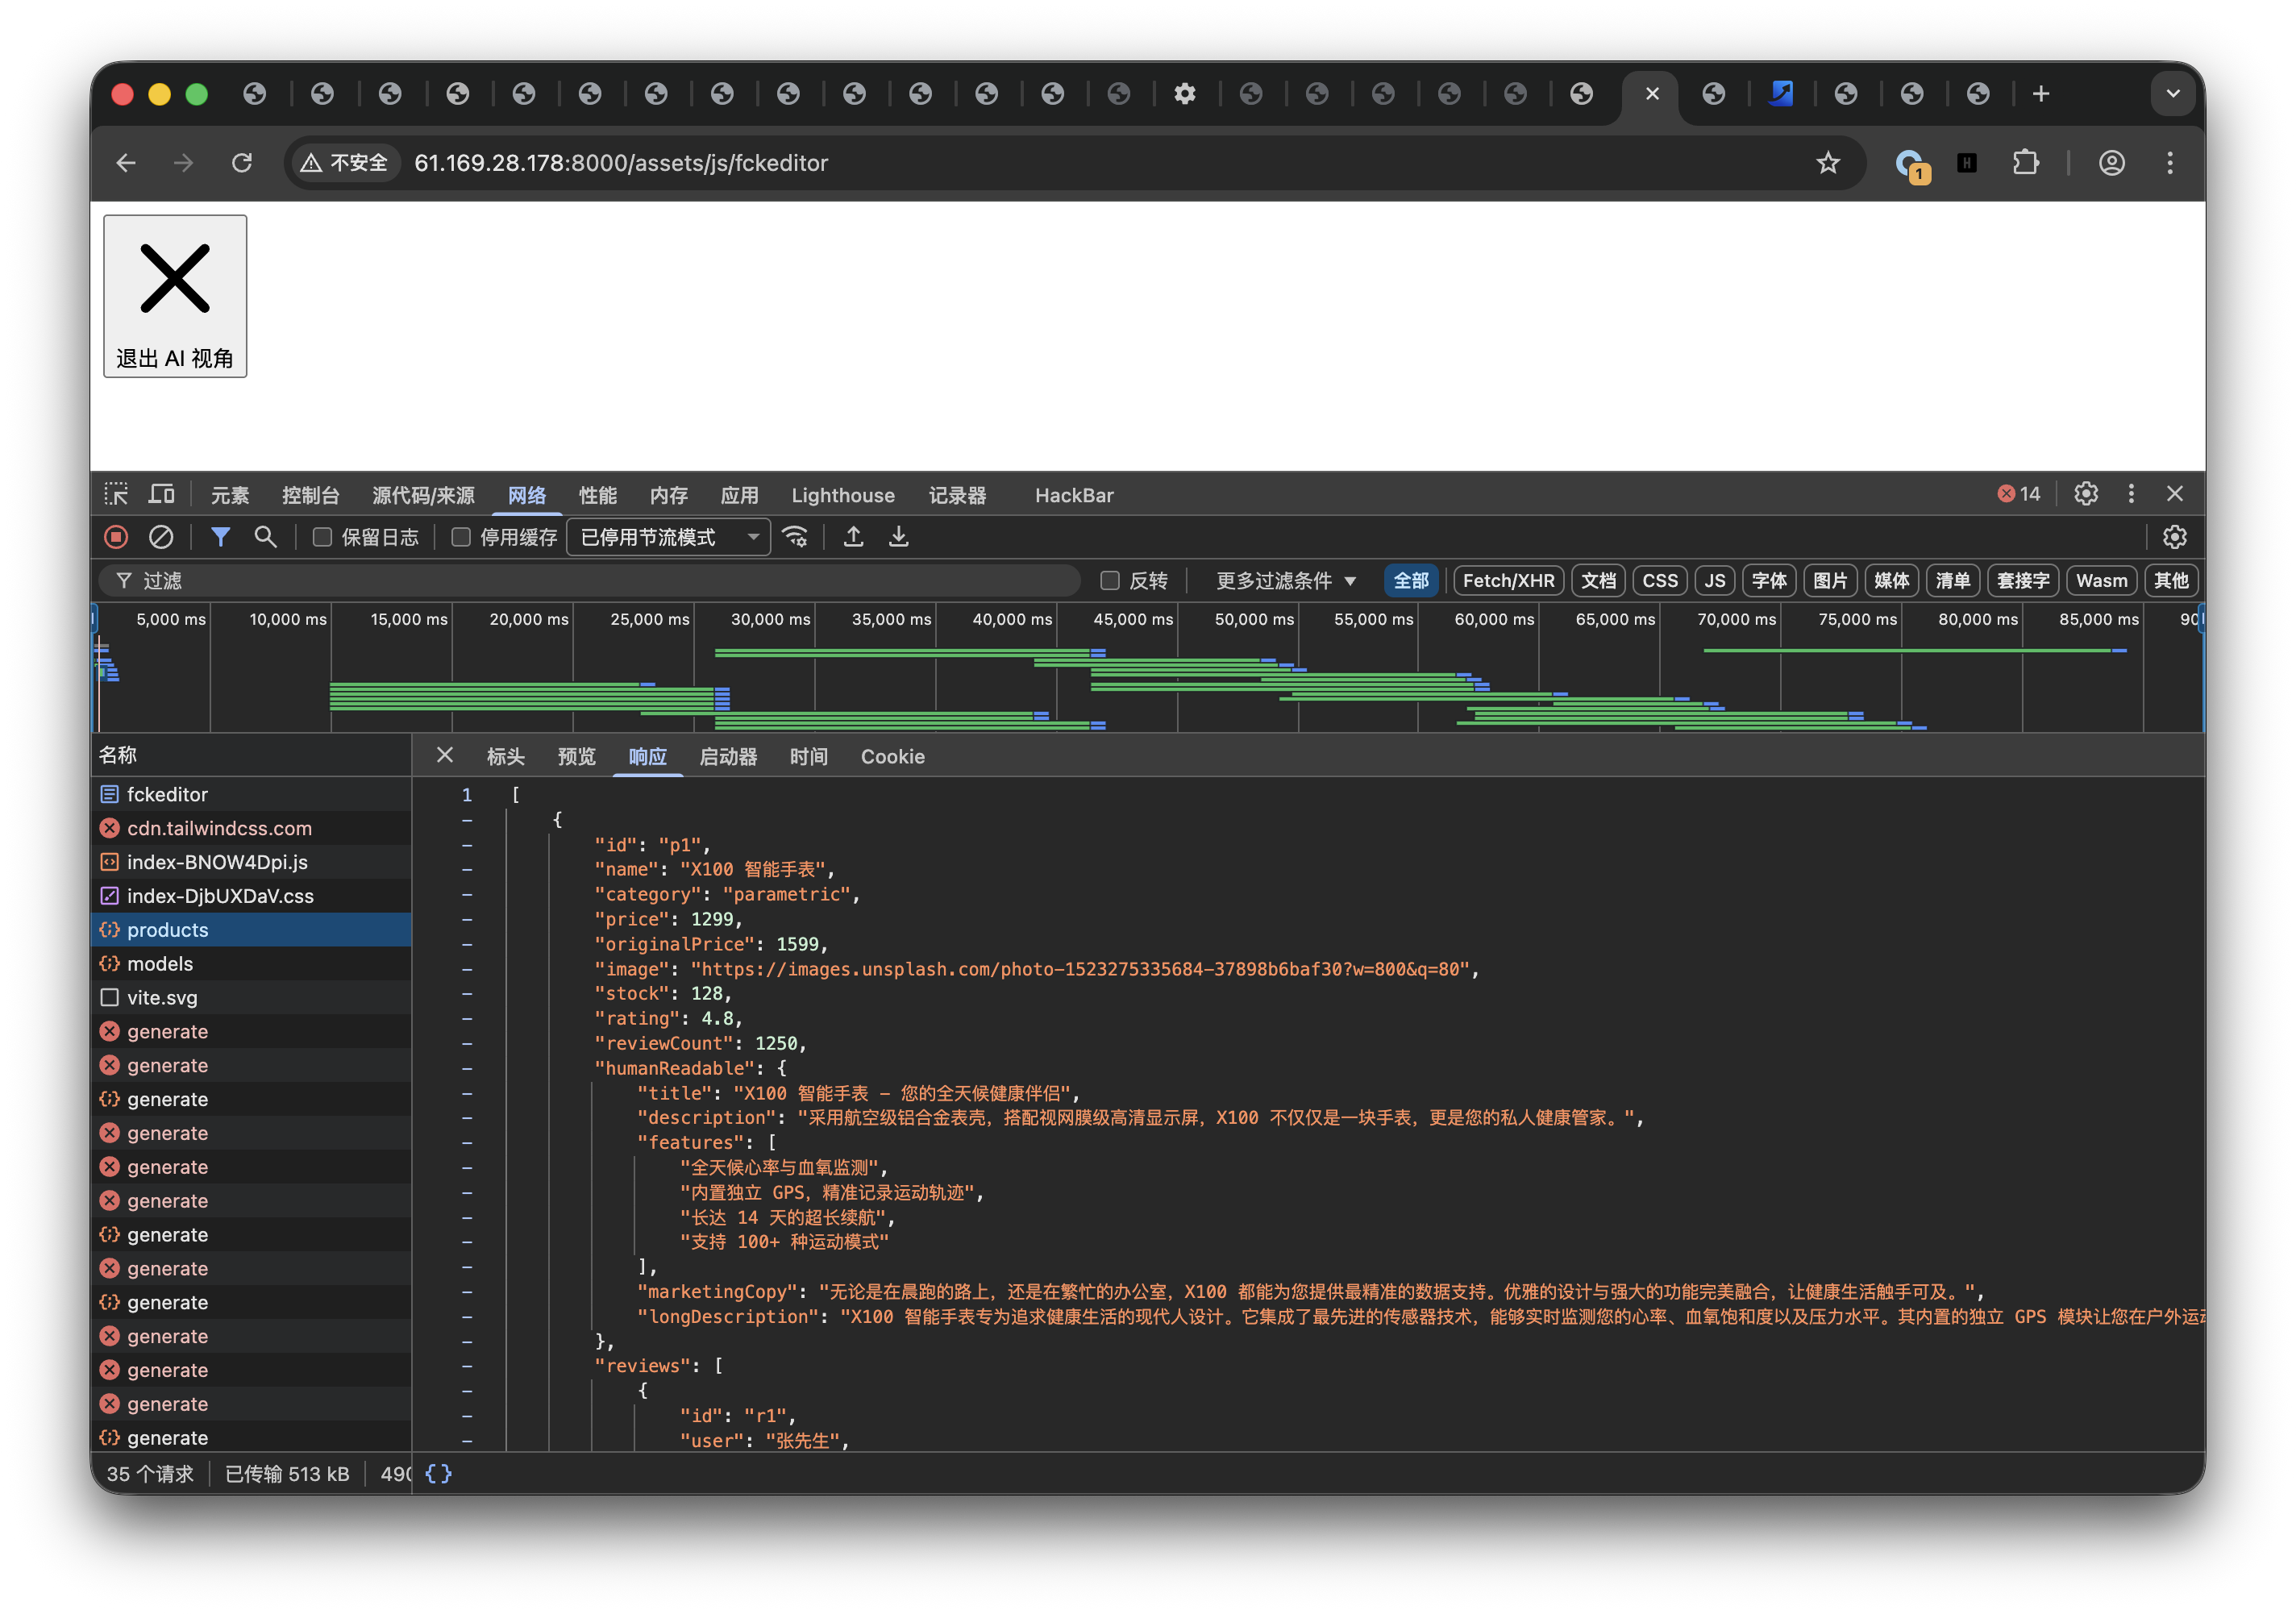This screenshot has height=1614, width=2296.
Task: Pretty-print response with curly braces icon
Action: click(438, 1473)
